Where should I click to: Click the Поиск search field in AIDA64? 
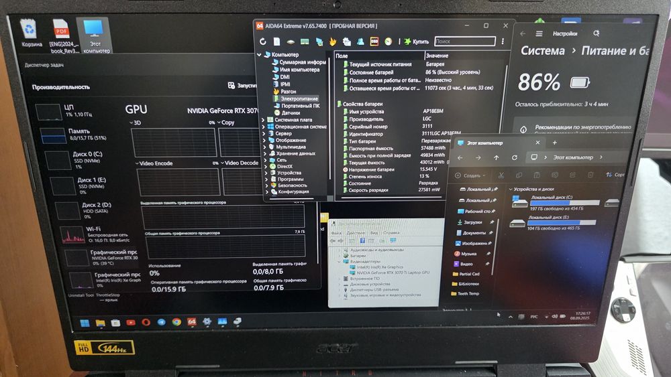pyautogui.click(x=465, y=42)
